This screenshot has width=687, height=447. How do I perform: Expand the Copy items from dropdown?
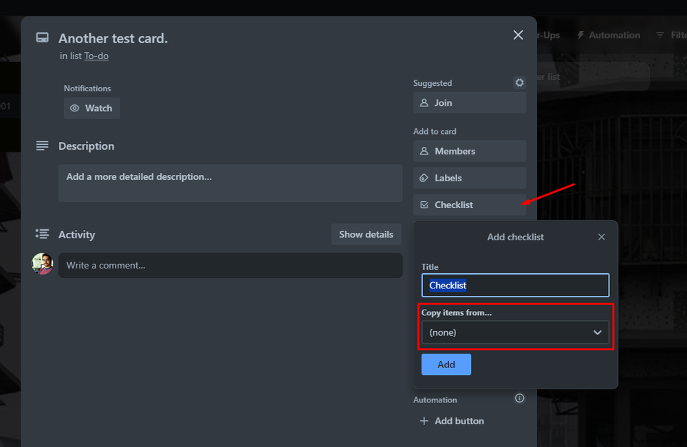(515, 332)
